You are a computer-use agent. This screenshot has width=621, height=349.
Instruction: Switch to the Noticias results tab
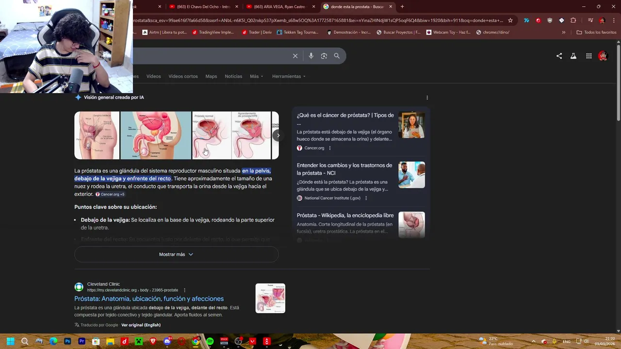(x=233, y=76)
